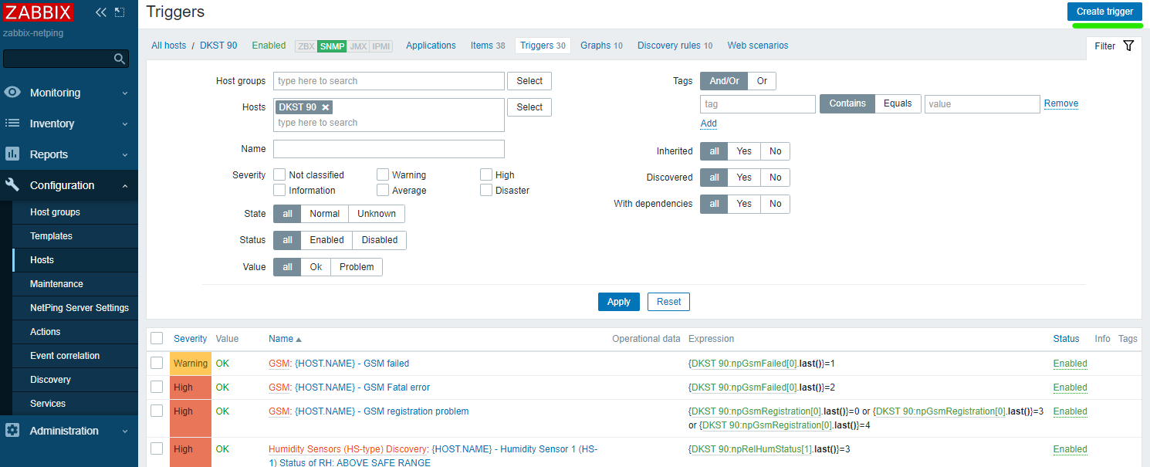Click the Zabbix logo
1150x467 pixels.
(x=39, y=12)
